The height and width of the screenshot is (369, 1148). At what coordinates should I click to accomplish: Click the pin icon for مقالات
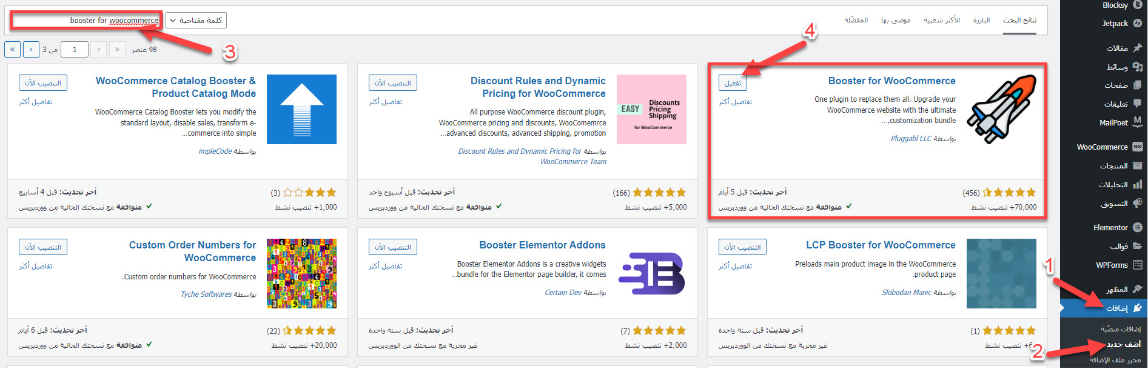[1137, 48]
